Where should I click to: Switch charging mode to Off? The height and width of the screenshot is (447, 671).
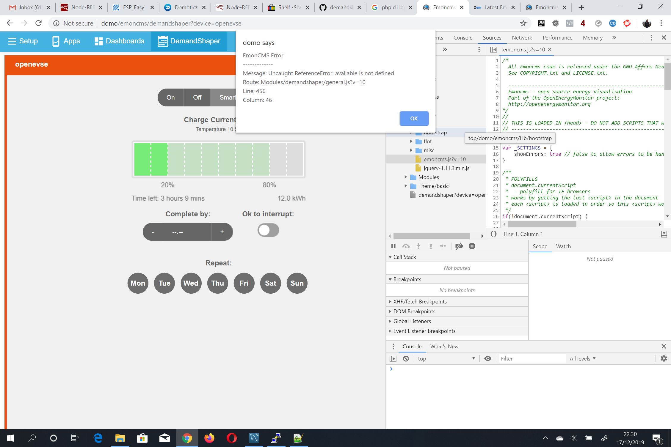pos(197,97)
